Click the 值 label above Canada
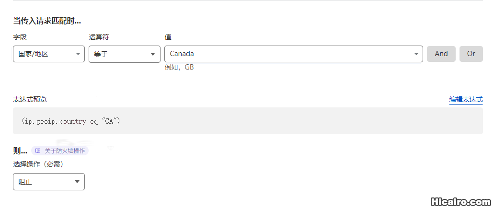Viewport: 494px width, 210px height. click(x=168, y=37)
